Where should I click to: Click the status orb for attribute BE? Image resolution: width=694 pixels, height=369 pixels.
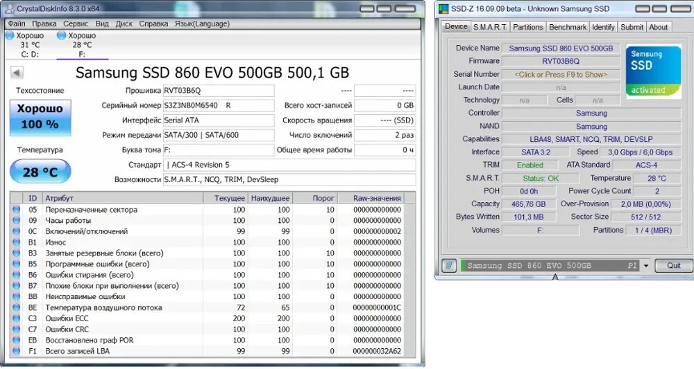17,307
